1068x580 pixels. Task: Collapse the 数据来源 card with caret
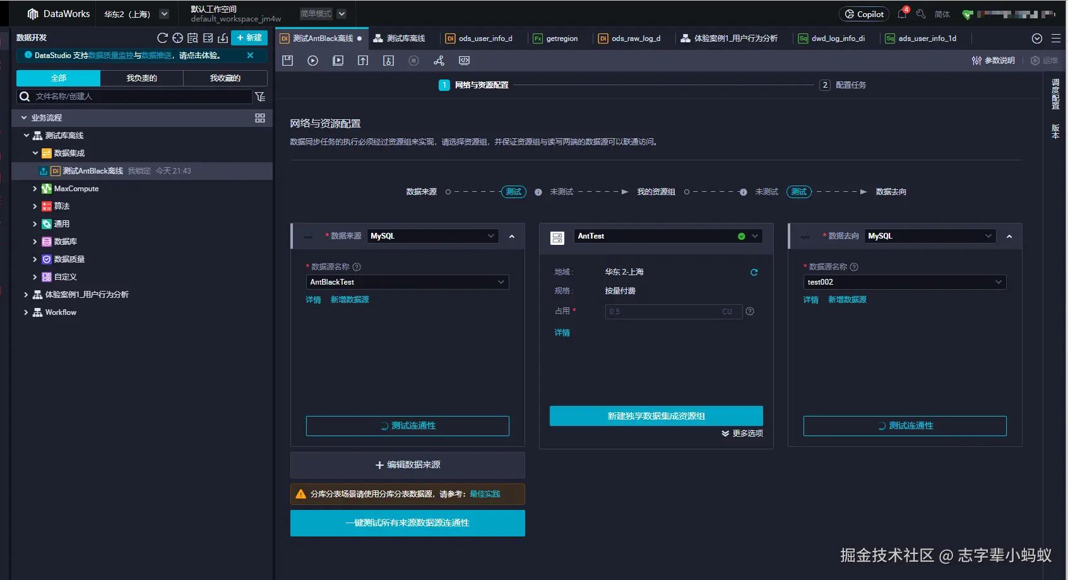pos(512,237)
